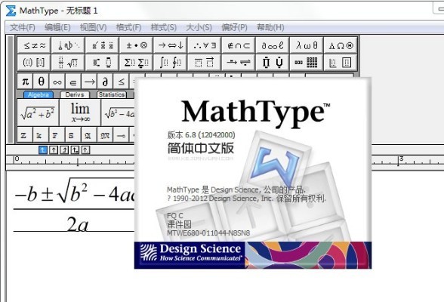This screenshot has height=302, width=444.
Task: Insert the square root of a²+b² expression
Action: click(38, 112)
